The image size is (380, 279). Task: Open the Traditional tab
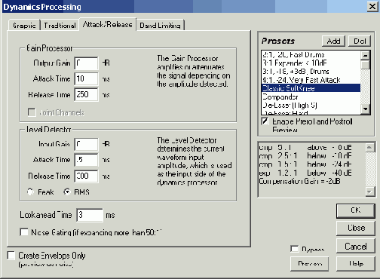tap(60, 26)
